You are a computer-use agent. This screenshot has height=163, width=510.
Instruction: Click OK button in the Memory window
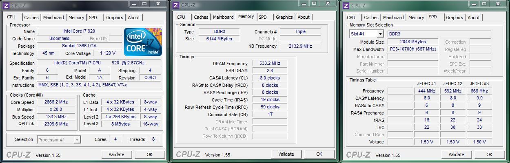point(319,154)
